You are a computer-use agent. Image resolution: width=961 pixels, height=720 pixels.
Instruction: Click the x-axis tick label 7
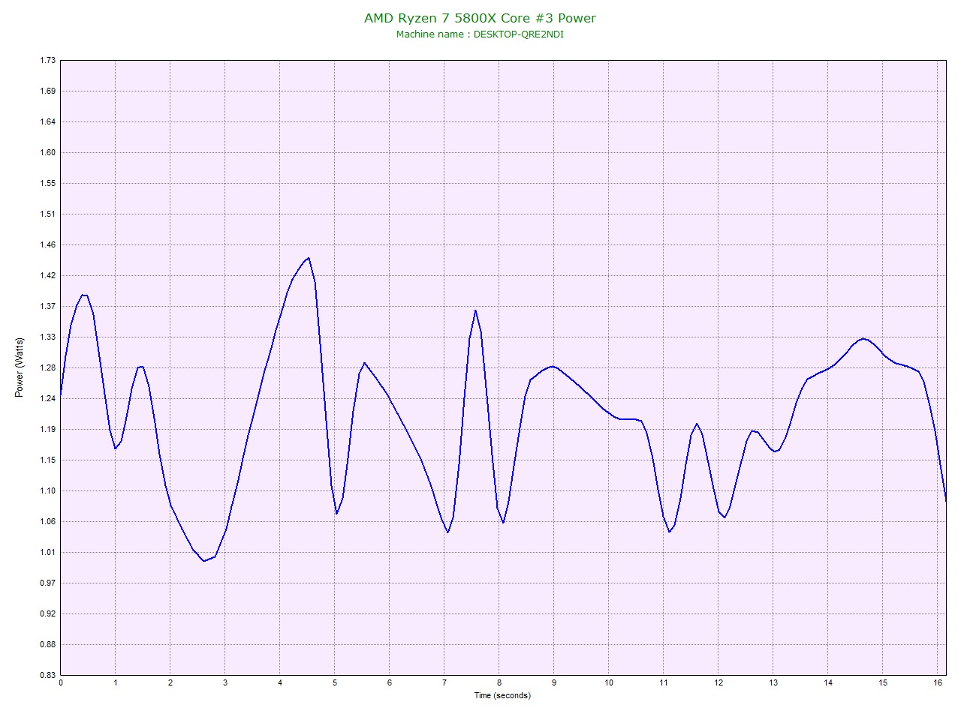pyautogui.click(x=444, y=682)
